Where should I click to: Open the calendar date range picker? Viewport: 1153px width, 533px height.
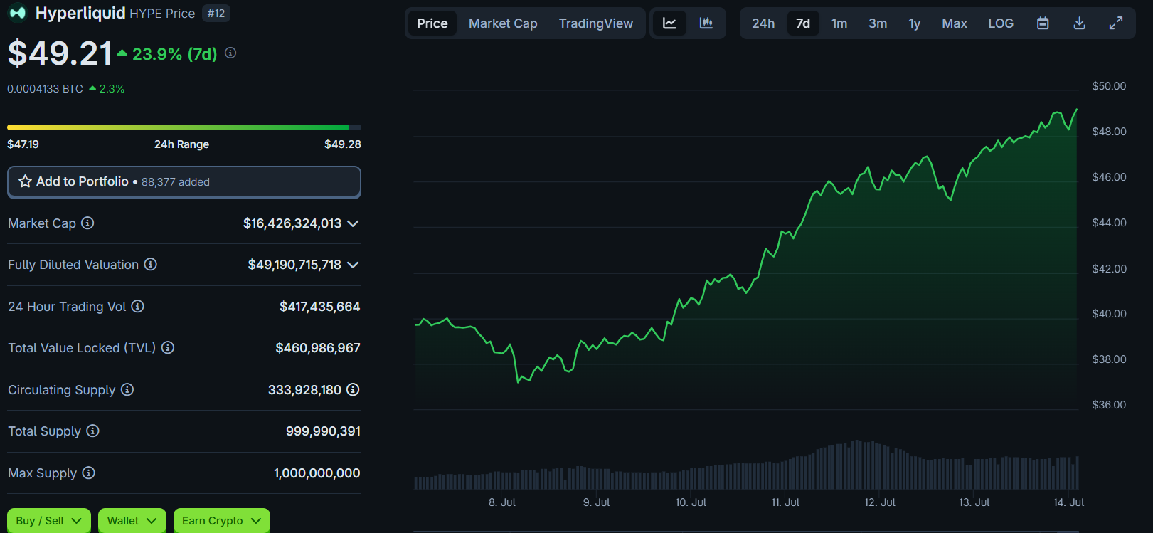coord(1043,23)
